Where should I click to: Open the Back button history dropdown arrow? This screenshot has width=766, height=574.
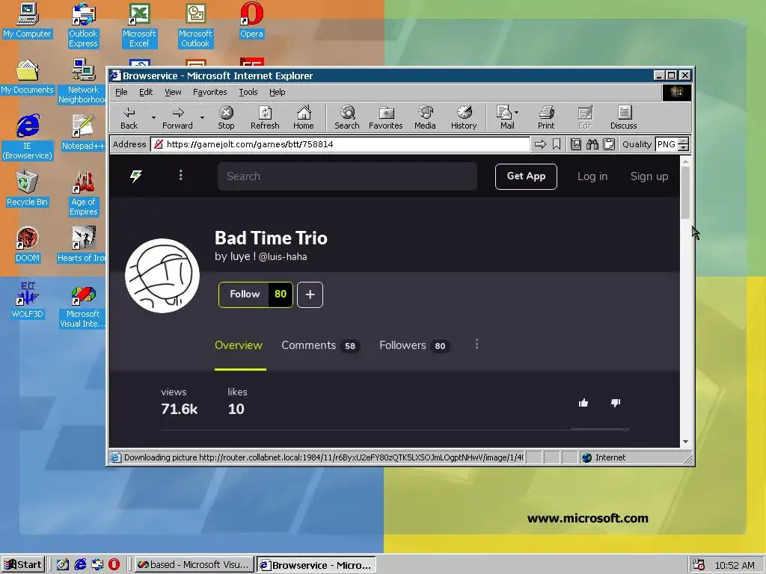[153, 117]
